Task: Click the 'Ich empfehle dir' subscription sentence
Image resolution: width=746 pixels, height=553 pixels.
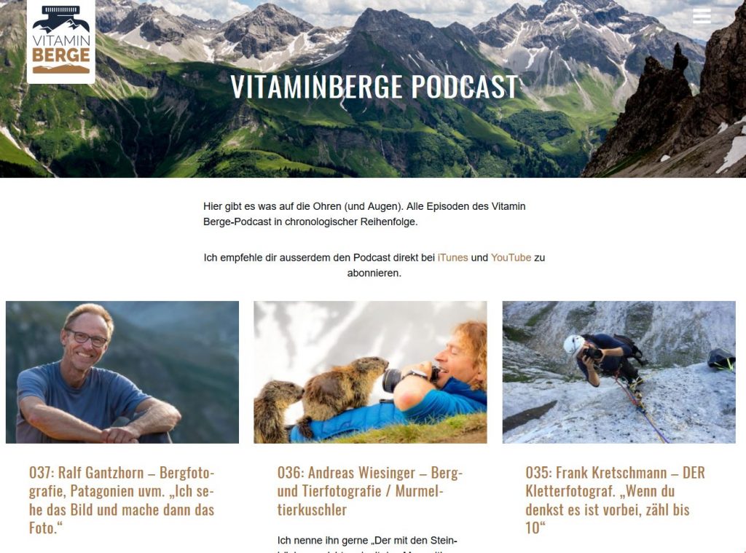Action: pos(374,265)
